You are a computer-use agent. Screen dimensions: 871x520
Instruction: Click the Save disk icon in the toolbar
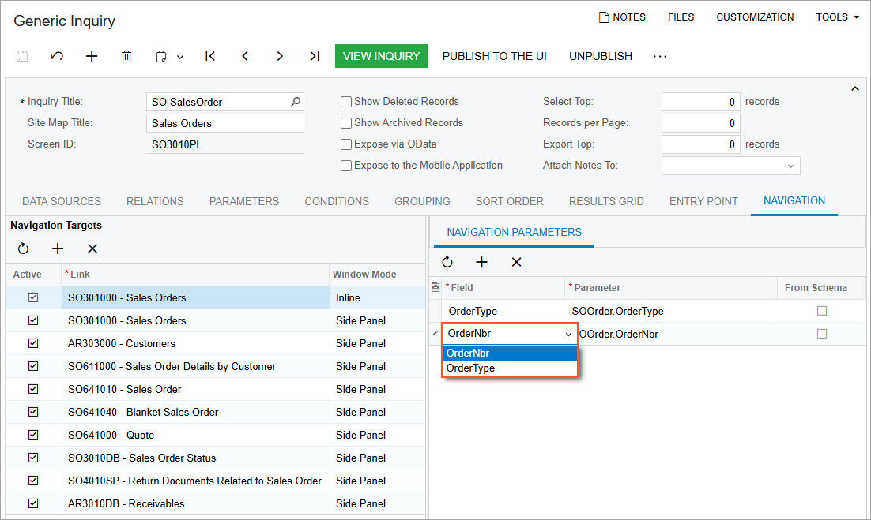[x=22, y=56]
